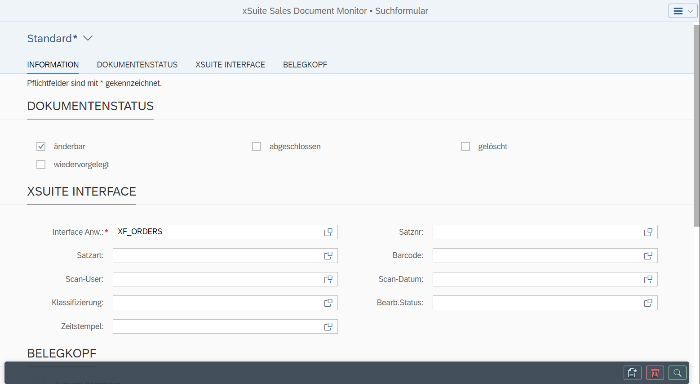Click the Zeitstempel value help icon

328,326
